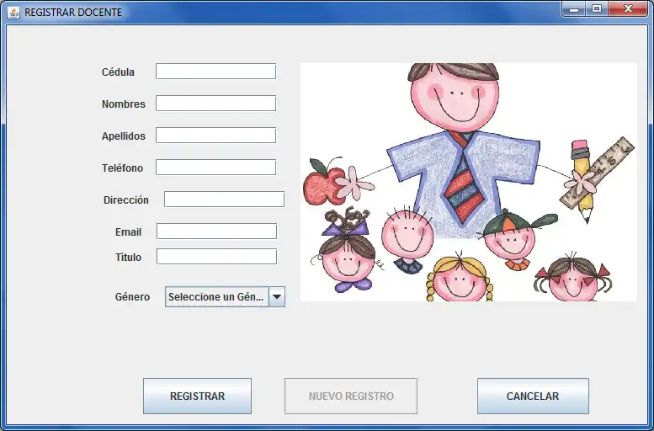
Task: Click the NUEVO REGISTRO button
Action: (351, 396)
